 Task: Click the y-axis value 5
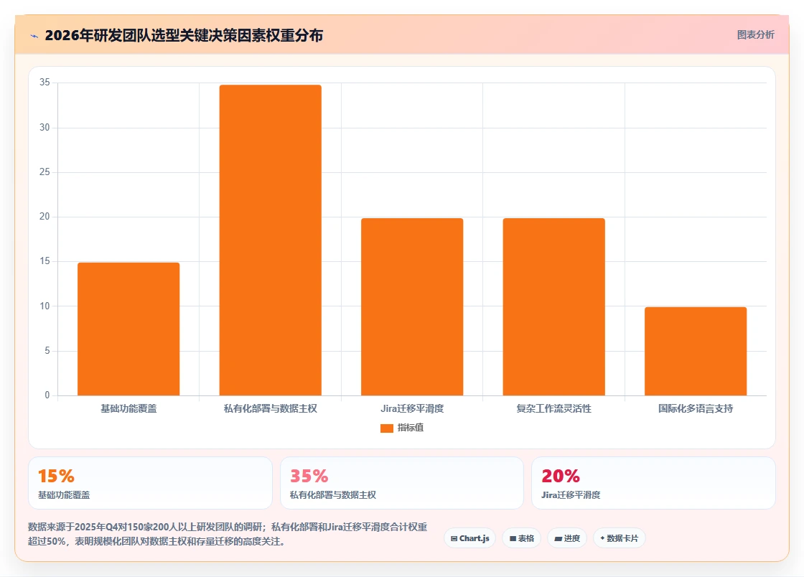(x=47, y=350)
